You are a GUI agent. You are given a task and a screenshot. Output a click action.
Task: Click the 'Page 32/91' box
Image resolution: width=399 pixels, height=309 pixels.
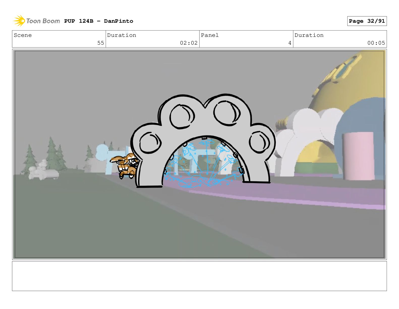[367, 21]
